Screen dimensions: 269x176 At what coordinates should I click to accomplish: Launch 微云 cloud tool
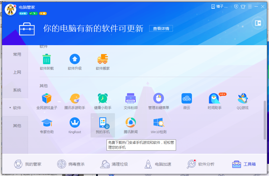187,101
